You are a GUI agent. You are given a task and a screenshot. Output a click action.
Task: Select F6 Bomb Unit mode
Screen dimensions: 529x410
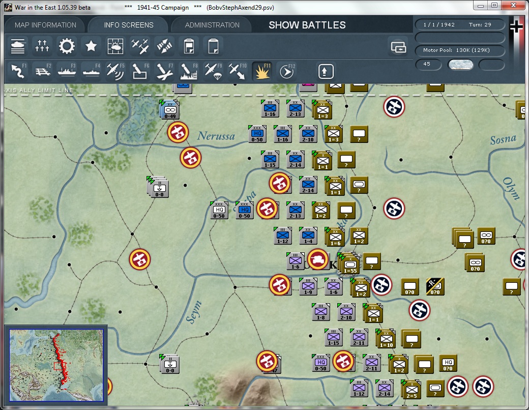(x=140, y=71)
